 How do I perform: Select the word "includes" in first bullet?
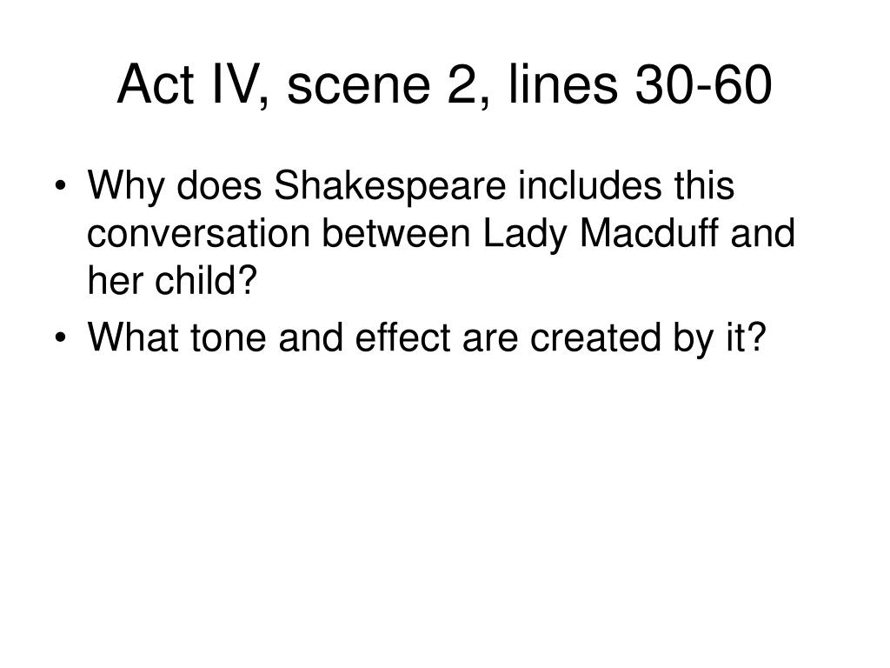click(x=590, y=184)
